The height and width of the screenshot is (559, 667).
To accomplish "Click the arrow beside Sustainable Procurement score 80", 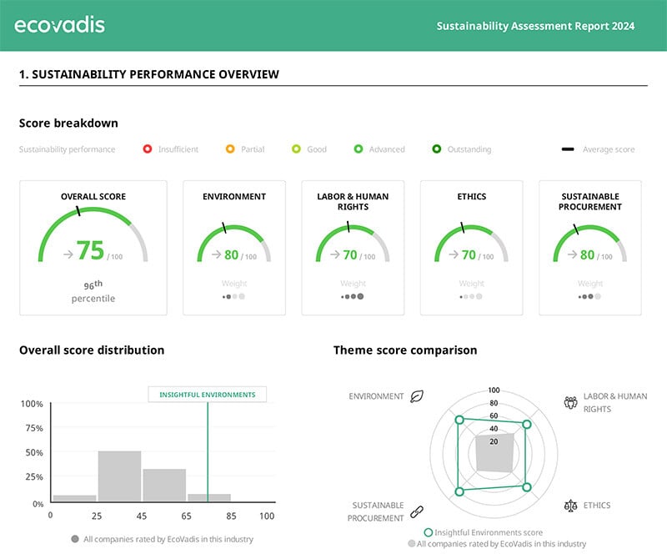I will click(x=573, y=254).
